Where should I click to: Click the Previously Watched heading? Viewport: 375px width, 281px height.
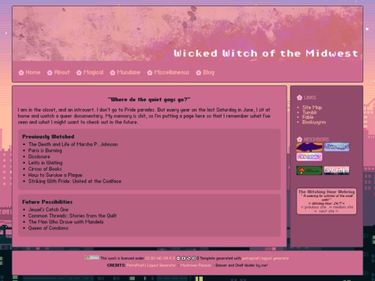pos(48,137)
